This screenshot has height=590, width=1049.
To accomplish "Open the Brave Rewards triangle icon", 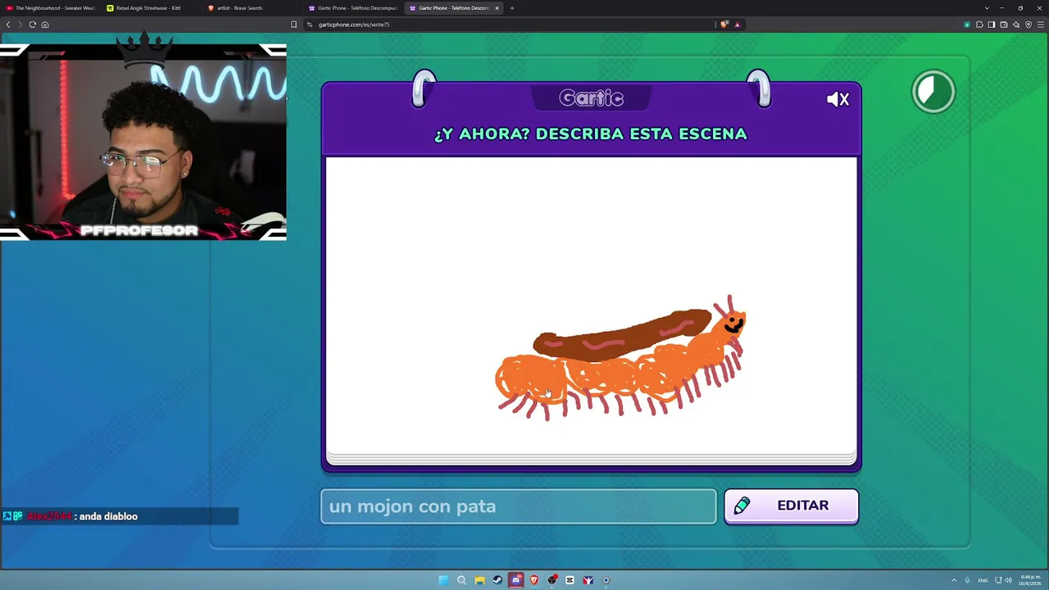I will [737, 25].
